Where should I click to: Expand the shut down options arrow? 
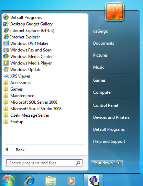[119, 163]
